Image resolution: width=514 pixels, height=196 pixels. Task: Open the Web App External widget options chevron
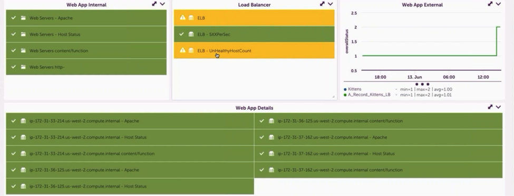(498, 4)
